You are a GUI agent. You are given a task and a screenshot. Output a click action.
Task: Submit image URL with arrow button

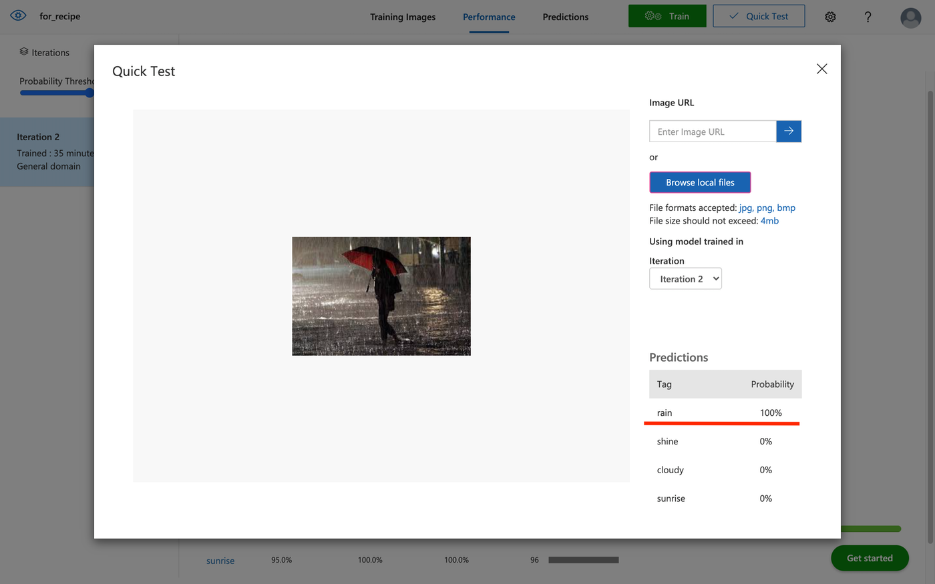pos(789,131)
